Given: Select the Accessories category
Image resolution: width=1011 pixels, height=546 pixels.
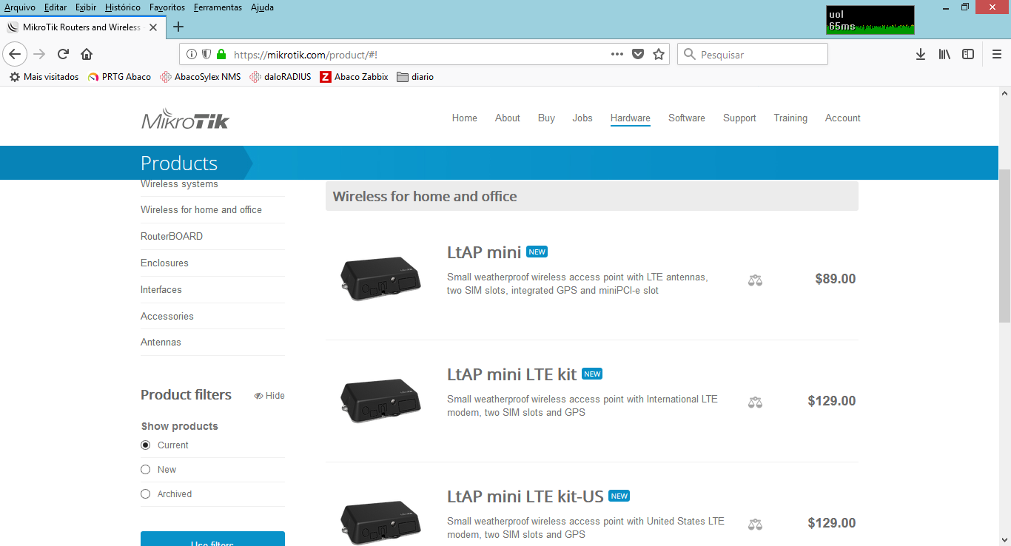Looking at the screenshot, I should point(167,317).
